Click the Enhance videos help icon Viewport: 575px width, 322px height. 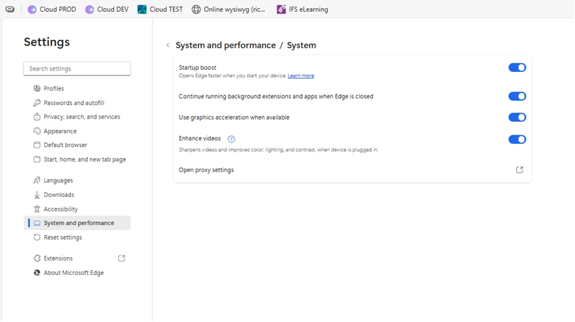pos(232,139)
